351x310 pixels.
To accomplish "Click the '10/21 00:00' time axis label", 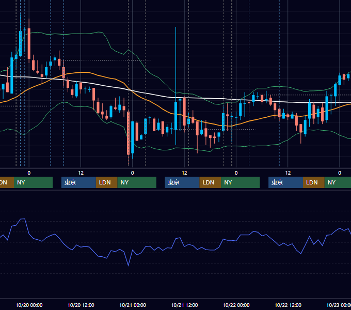I will point(133,305).
